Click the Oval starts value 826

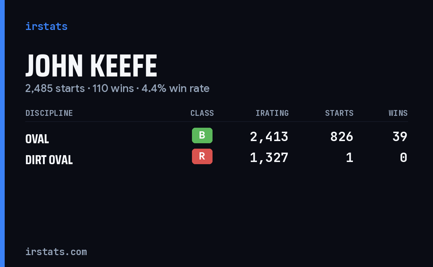(x=342, y=137)
